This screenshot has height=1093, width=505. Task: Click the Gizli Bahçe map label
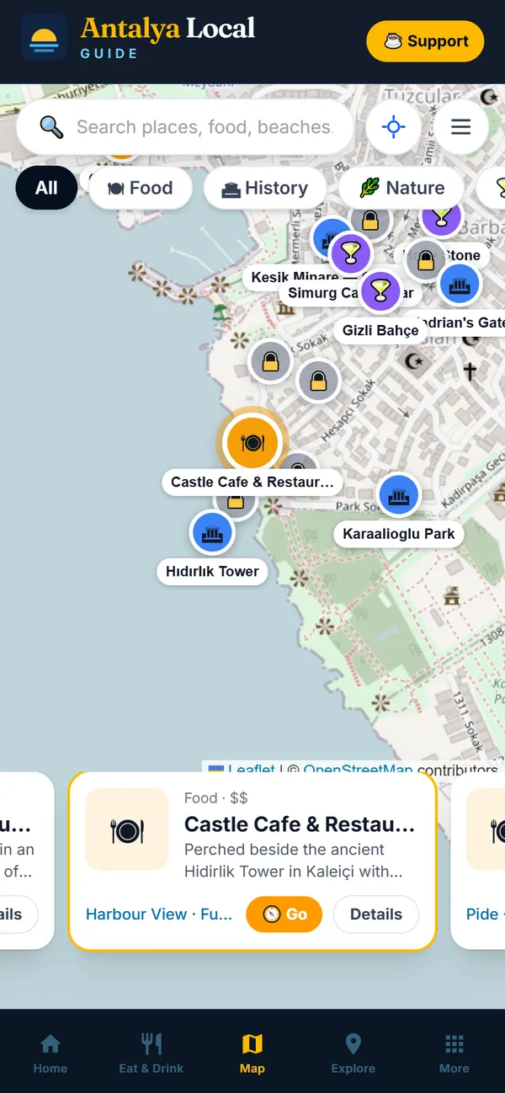pos(380,330)
